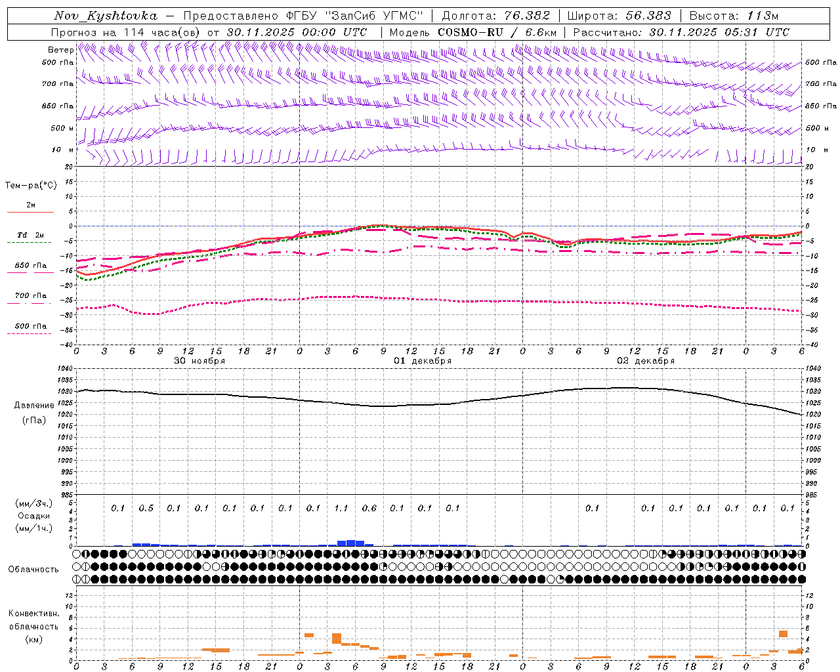Select the 'Широта: 56.383' latitude text
The width and height of the screenshot is (840, 672).
[x=619, y=16]
